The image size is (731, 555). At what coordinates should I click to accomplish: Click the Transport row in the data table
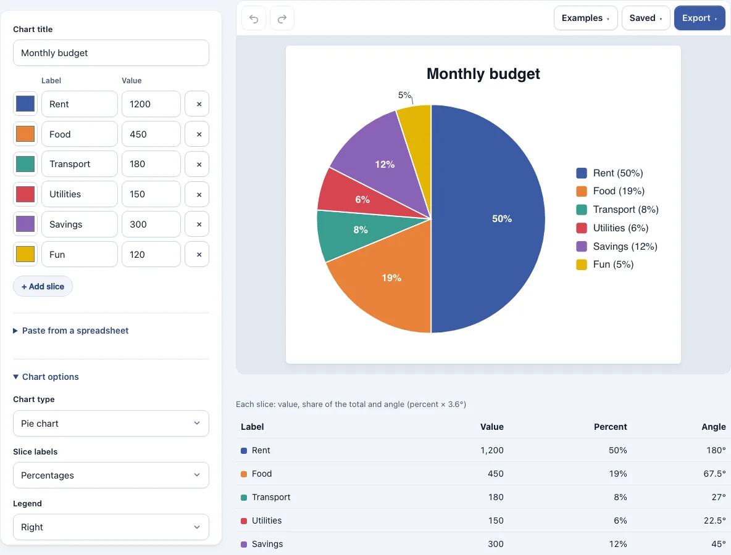coord(483,497)
